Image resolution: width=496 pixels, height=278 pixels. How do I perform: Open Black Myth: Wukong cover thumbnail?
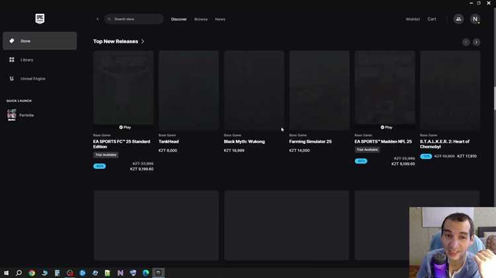pos(254,90)
